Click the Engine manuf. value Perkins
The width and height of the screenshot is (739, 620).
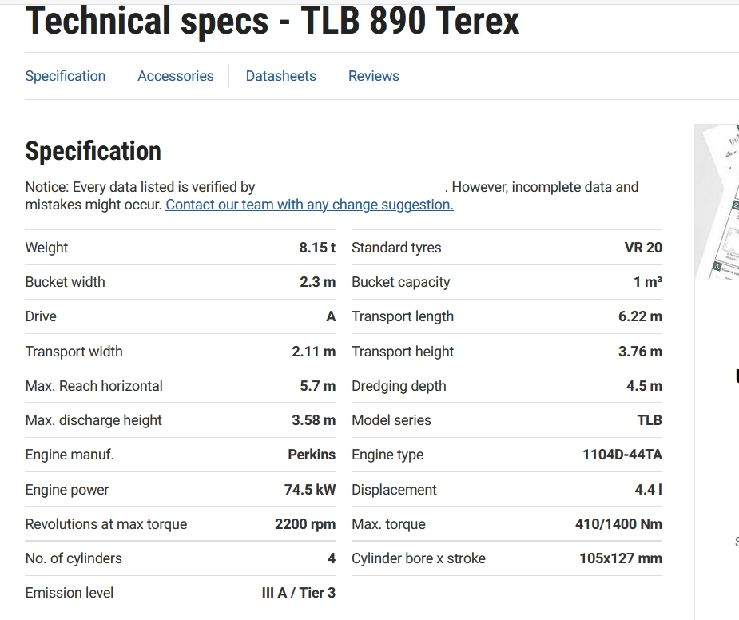312,455
